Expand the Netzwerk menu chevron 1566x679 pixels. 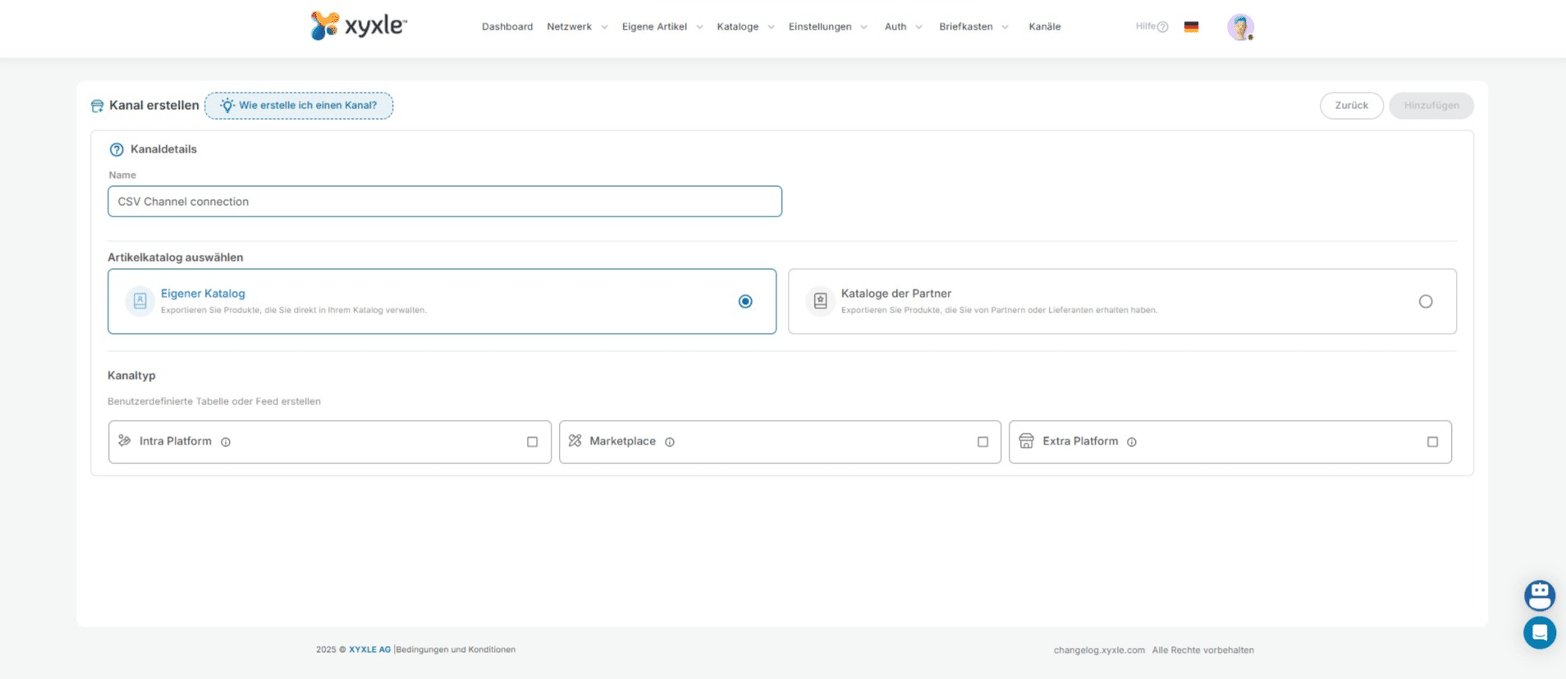point(605,27)
